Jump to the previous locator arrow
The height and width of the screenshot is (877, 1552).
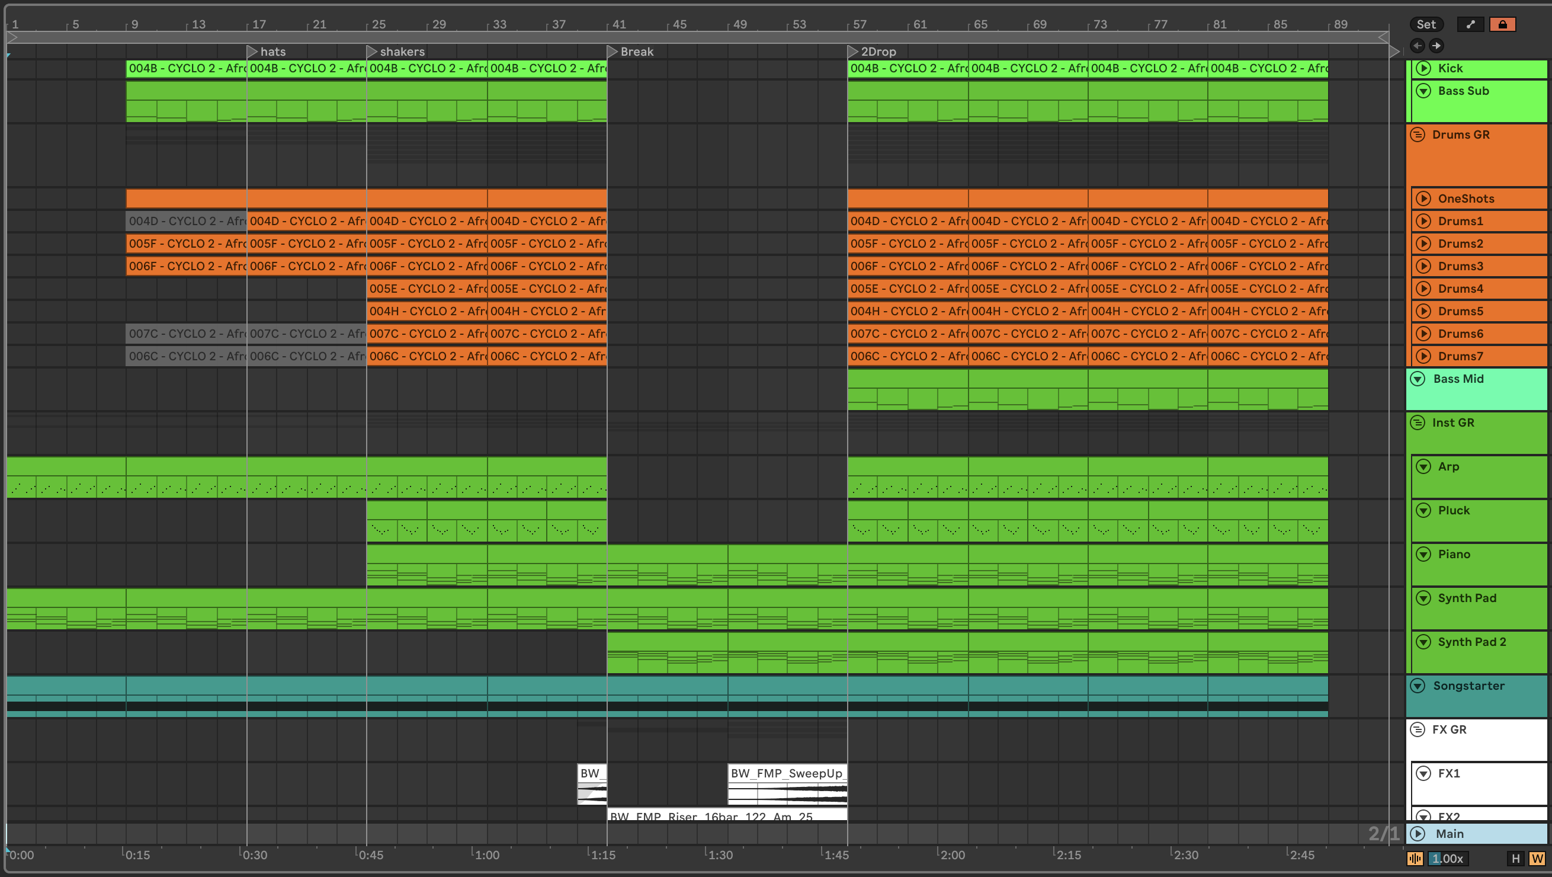coord(1417,45)
